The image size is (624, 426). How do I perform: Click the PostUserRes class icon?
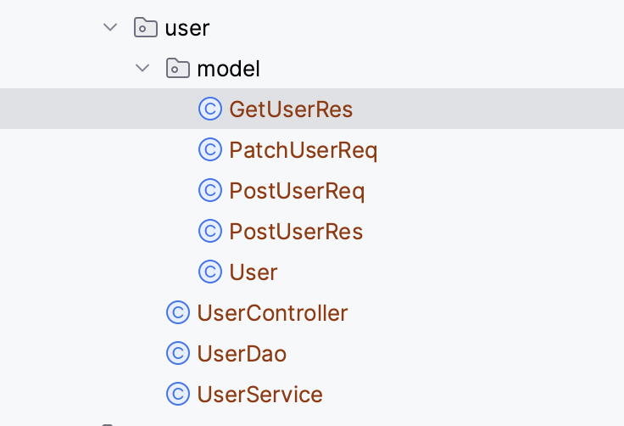[x=210, y=231]
